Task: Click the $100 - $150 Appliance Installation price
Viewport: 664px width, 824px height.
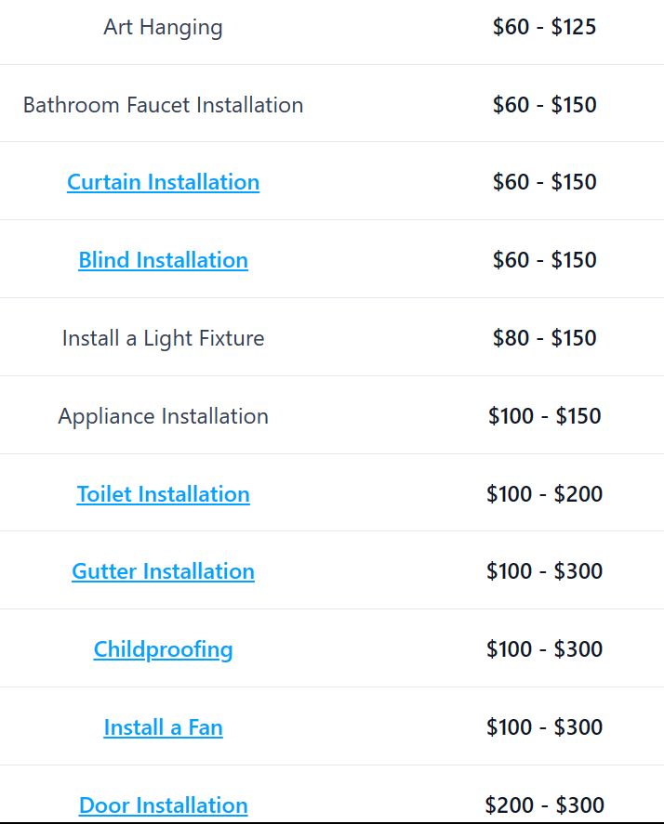Action: coord(545,416)
